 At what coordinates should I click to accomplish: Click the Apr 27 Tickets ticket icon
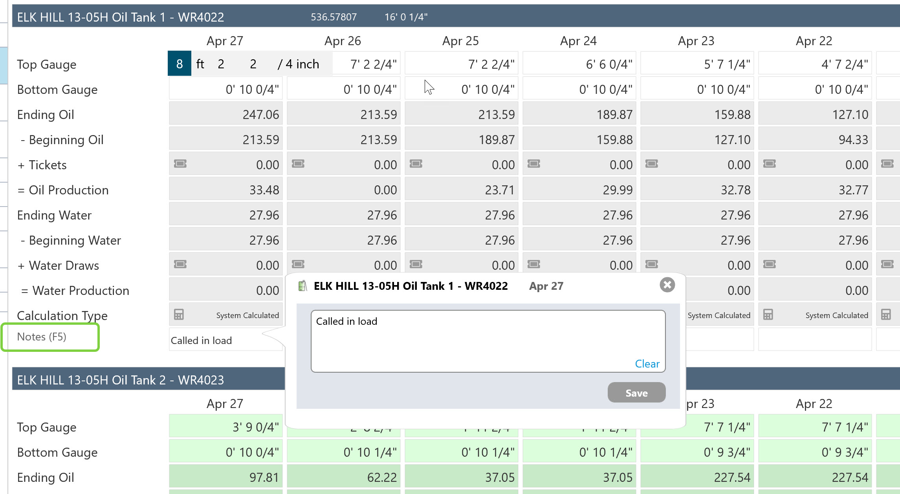[180, 164]
